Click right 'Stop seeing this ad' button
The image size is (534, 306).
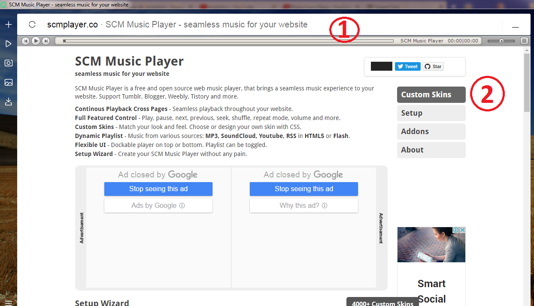(304, 189)
